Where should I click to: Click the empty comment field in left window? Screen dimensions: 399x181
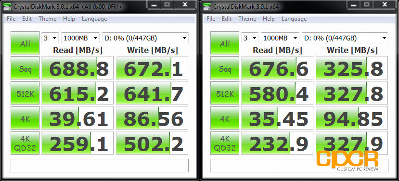point(100,166)
